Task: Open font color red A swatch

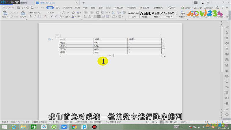Action: coord(73,16)
